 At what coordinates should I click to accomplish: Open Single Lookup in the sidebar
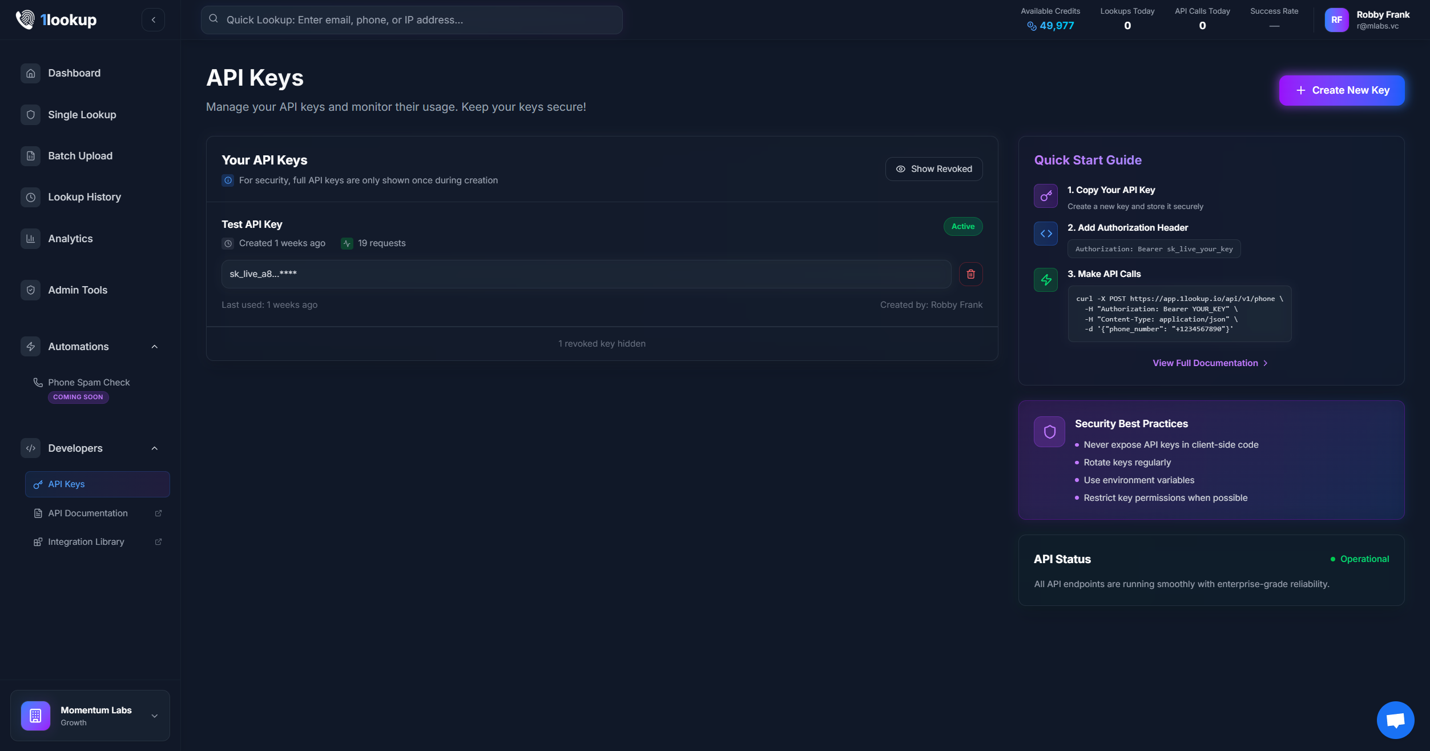[x=82, y=115]
